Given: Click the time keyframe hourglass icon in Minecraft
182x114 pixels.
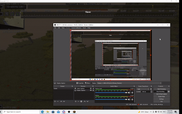Looking at the screenshot, I should [x=18, y=14].
